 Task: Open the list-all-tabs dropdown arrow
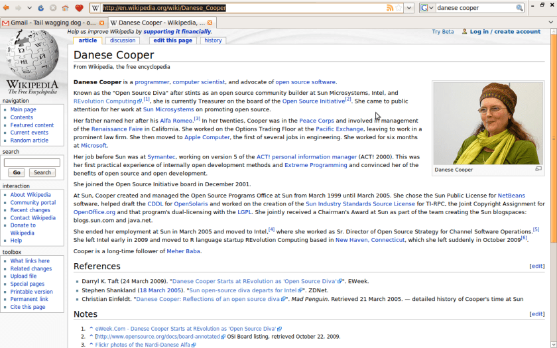(x=551, y=23)
